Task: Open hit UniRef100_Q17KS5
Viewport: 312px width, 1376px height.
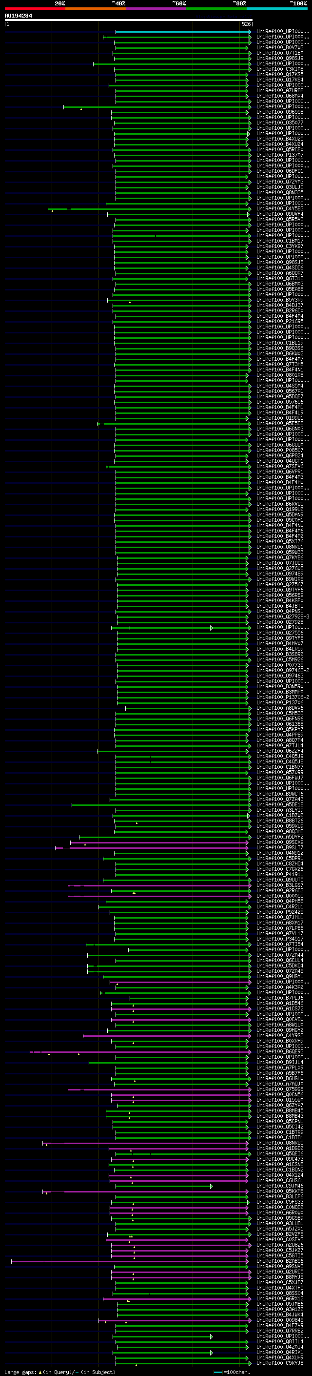Action: click(x=280, y=74)
